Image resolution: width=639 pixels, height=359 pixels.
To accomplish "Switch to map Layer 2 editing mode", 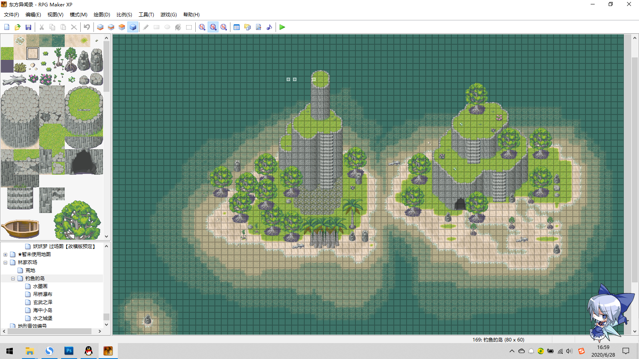I will pos(111,27).
